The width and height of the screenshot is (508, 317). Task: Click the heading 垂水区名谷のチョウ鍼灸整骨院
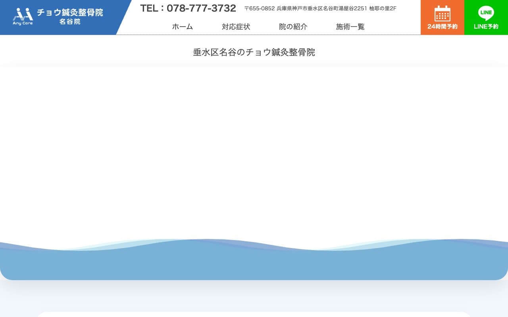coord(254,52)
